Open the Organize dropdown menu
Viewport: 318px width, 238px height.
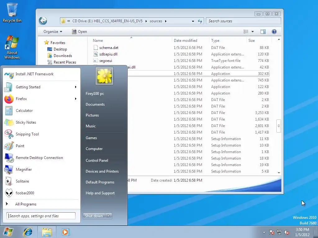pyautogui.click(x=53, y=32)
